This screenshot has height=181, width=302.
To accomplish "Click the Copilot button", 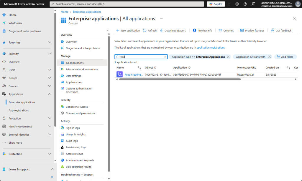I will click(x=216, y=4).
